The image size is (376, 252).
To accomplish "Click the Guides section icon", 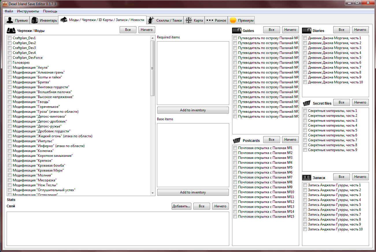I will pos(236,30).
